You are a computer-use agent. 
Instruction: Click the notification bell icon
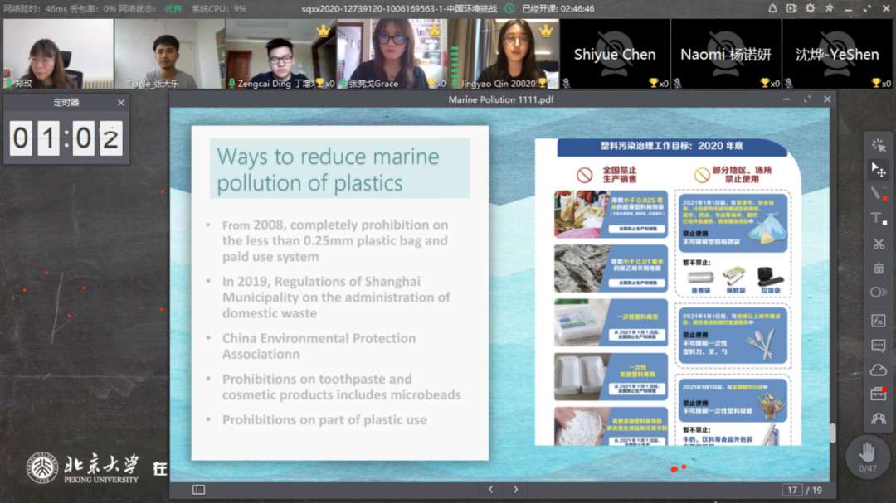coord(772,8)
